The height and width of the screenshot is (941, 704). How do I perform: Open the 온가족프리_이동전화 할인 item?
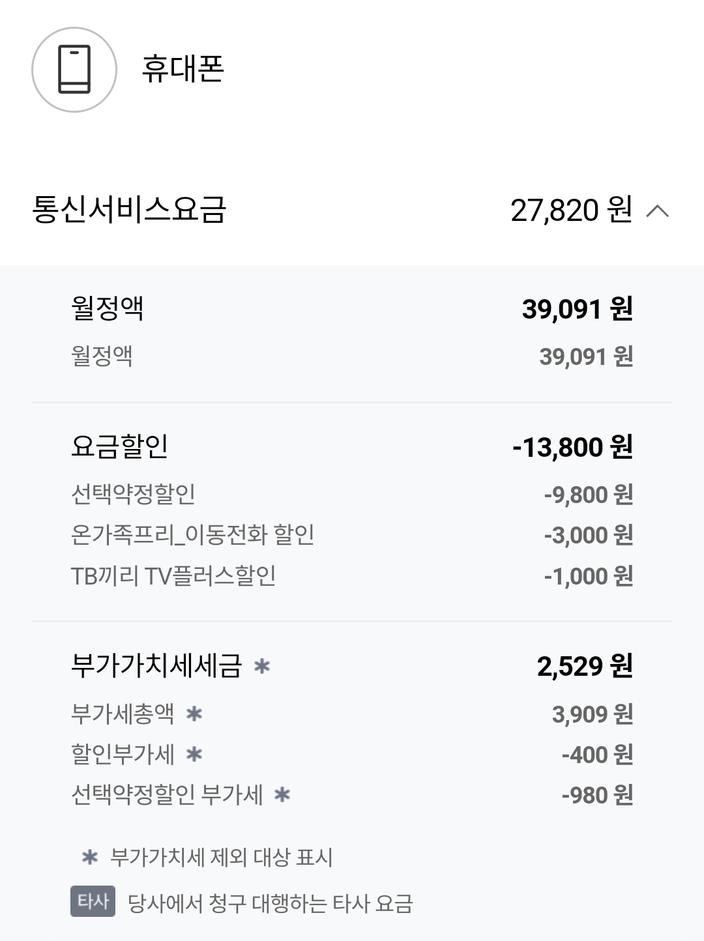point(192,535)
